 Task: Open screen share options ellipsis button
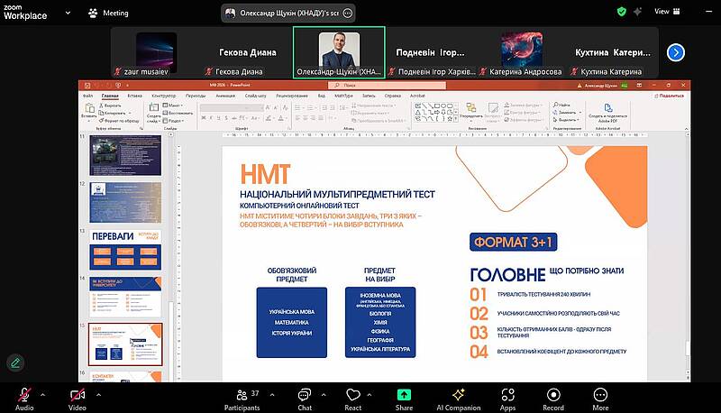point(348,13)
